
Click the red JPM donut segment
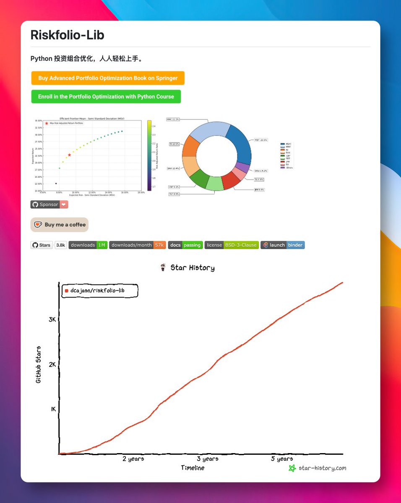click(x=230, y=180)
